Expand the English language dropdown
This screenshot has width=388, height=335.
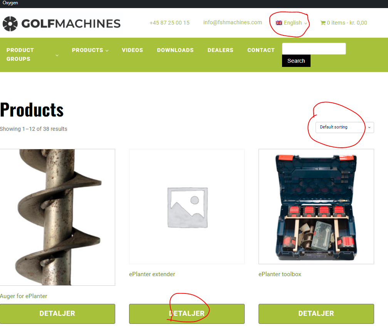[x=292, y=23]
